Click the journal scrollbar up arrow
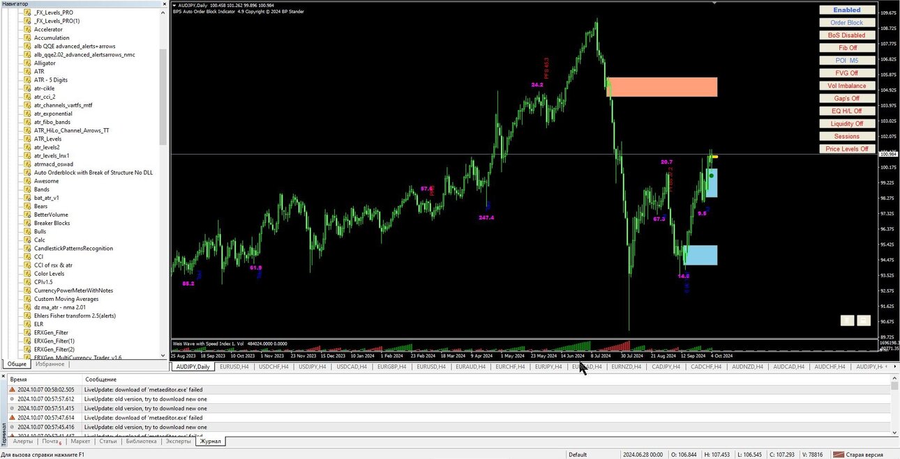This screenshot has height=459, width=900. pyautogui.click(x=895, y=378)
